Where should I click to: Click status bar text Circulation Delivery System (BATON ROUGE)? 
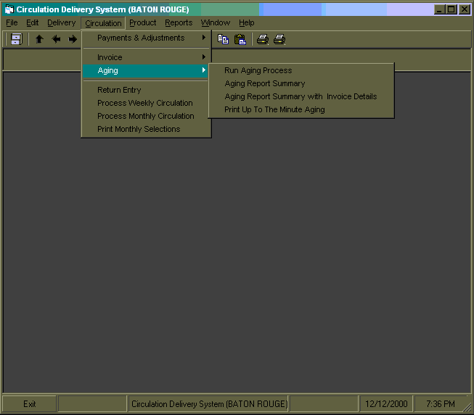pos(209,404)
